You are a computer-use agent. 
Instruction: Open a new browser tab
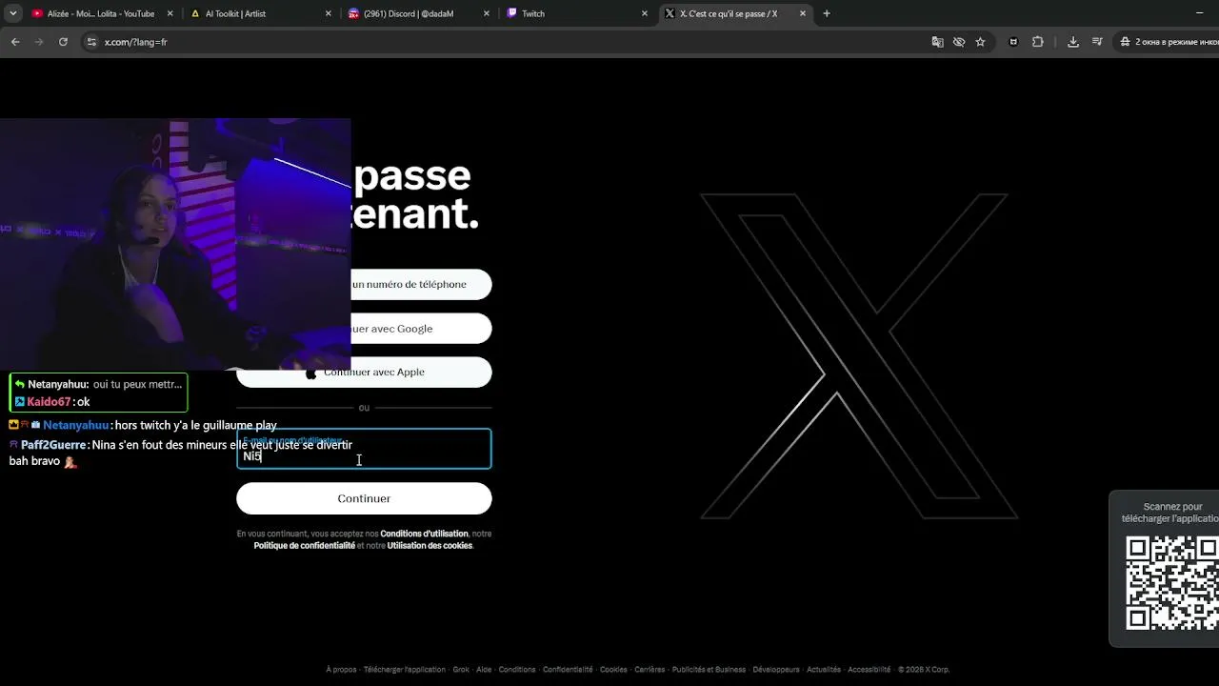coord(827,13)
